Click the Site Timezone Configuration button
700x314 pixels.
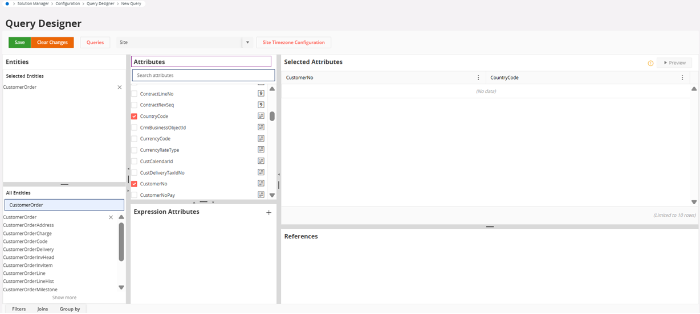click(294, 43)
